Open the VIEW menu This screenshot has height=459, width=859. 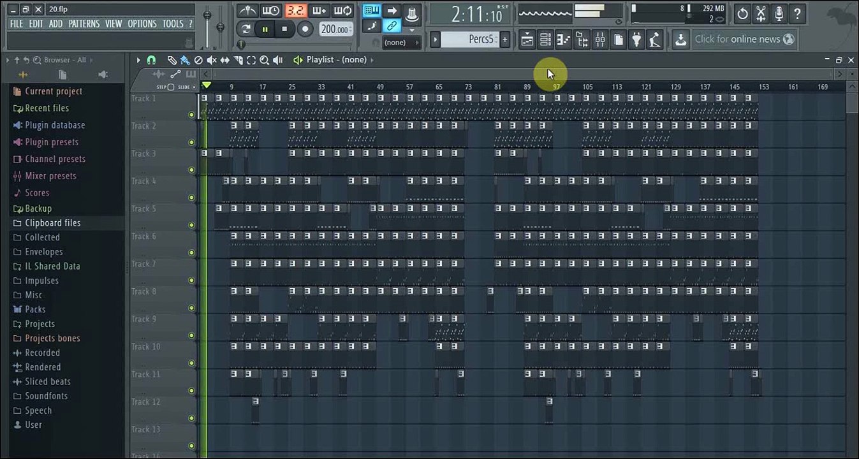(114, 24)
